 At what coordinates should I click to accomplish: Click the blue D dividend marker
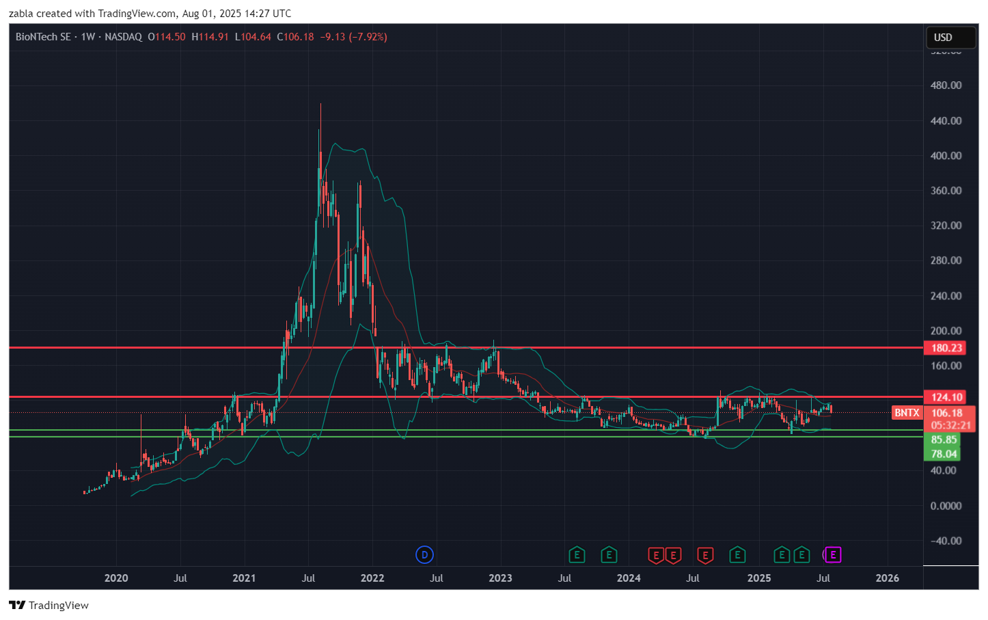click(x=424, y=555)
